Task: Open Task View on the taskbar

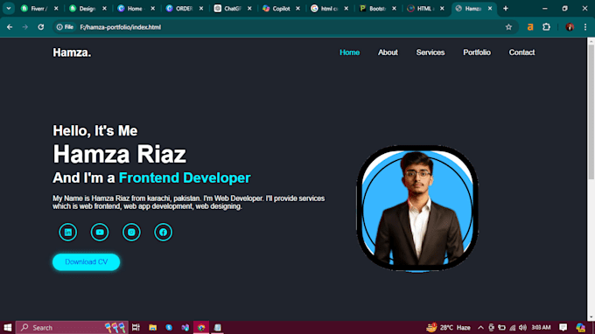Action: (x=136, y=327)
